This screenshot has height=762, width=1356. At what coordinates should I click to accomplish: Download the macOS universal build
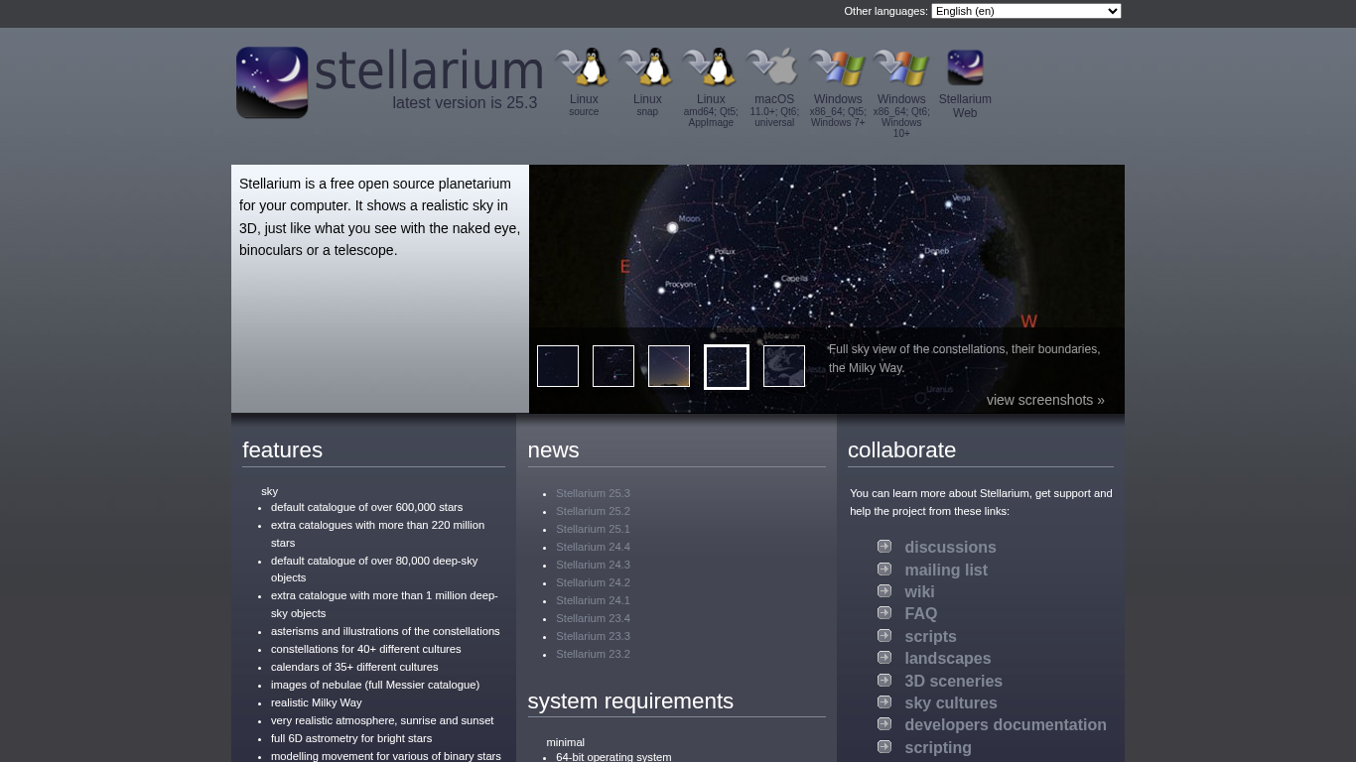pyautogui.click(x=774, y=69)
